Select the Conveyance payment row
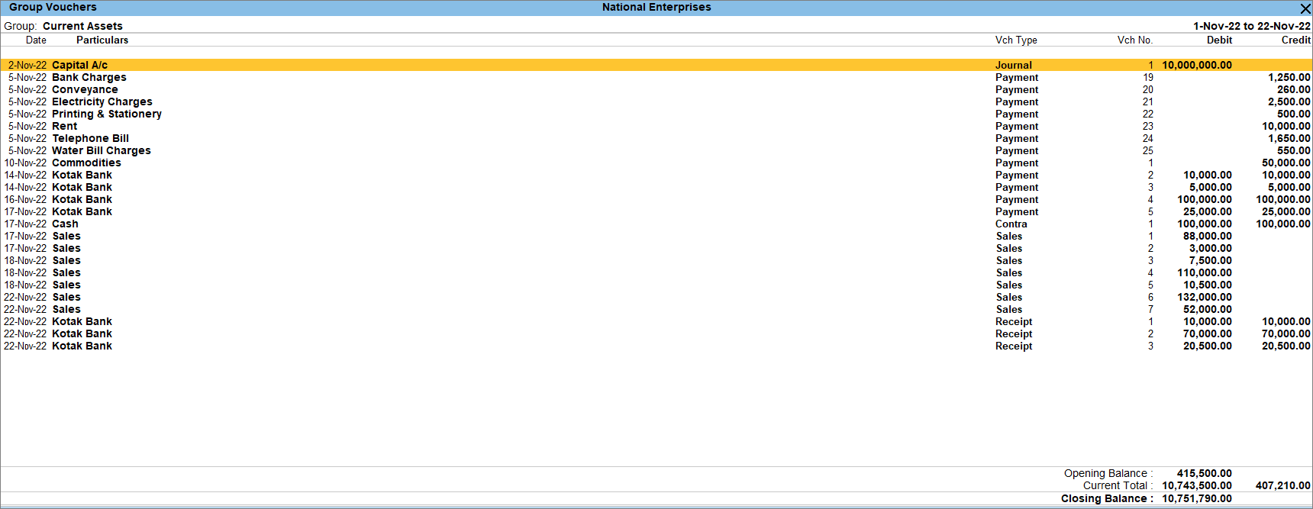Screen dimensions: 1313x509 pyautogui.click(x=656, y=89)
